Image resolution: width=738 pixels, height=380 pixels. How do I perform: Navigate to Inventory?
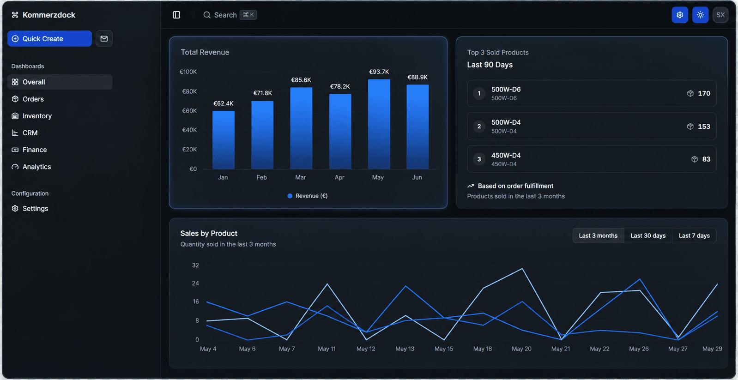point(60,116)
